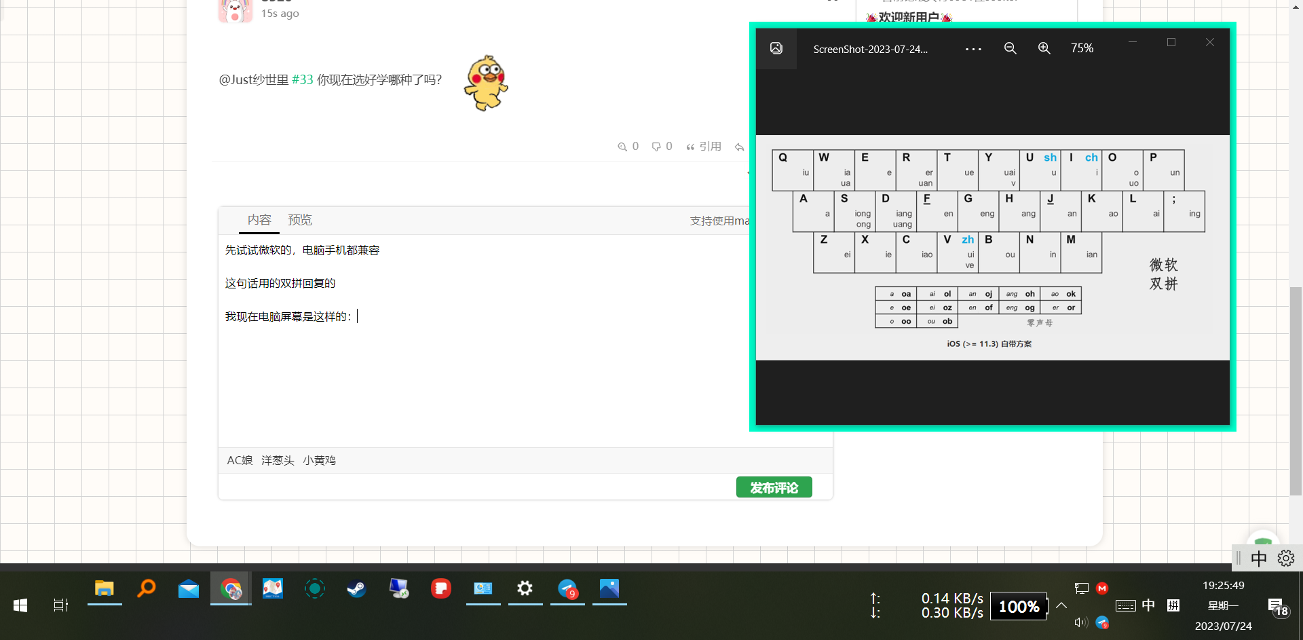This screenshot has width=1303, height=640.
Task: Switch to the 内容 editor tab
Action: [x=259, y=220]
